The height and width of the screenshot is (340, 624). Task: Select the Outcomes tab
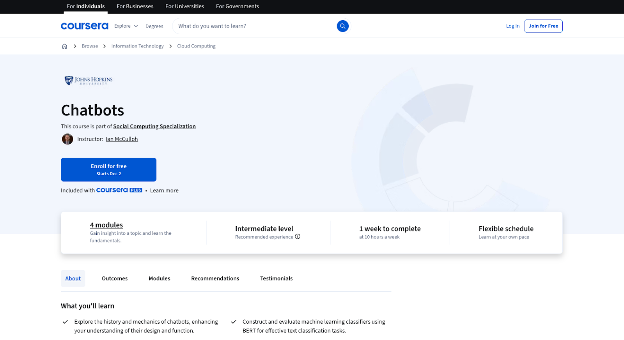pos(115,278)
